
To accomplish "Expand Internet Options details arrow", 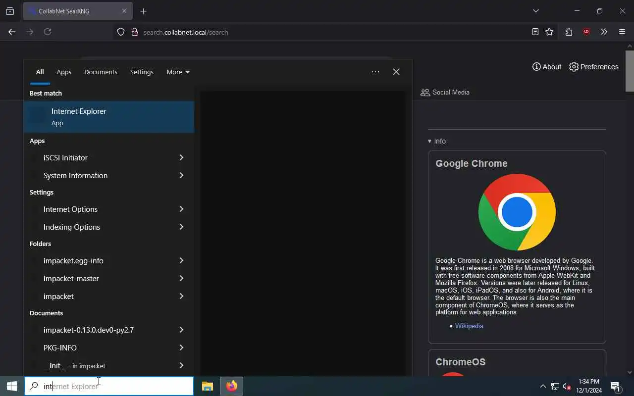I will 181,209.
